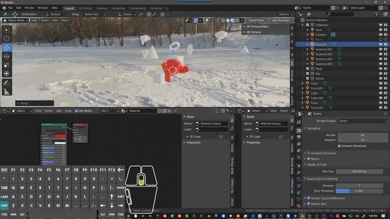Click the Render samples value field

click(x=363, y=135)
